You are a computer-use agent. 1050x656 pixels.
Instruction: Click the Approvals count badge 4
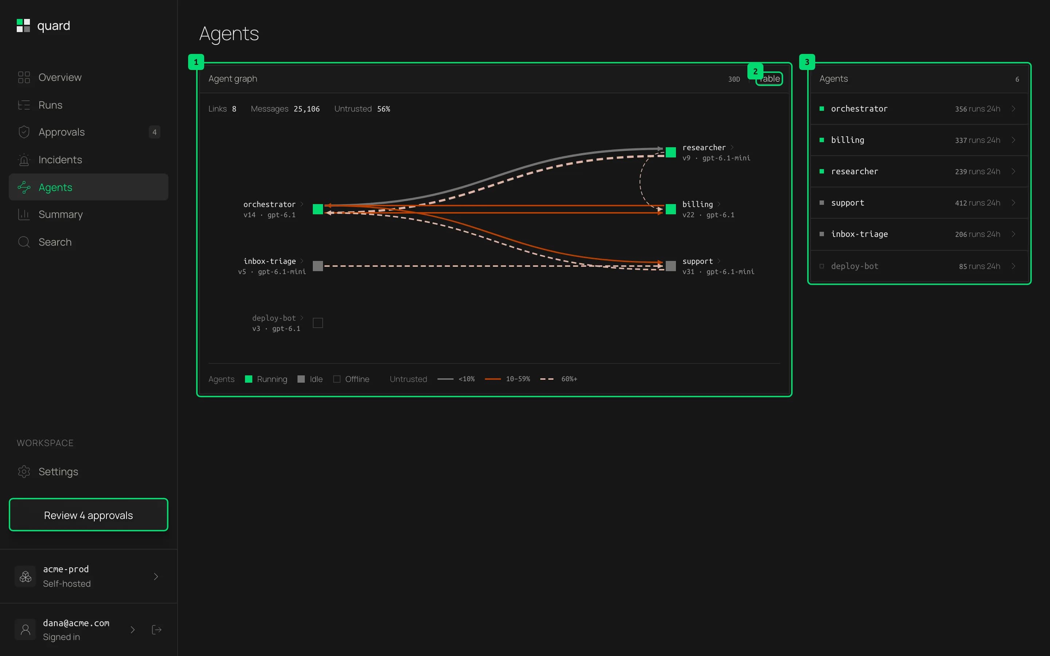[155, 132]
